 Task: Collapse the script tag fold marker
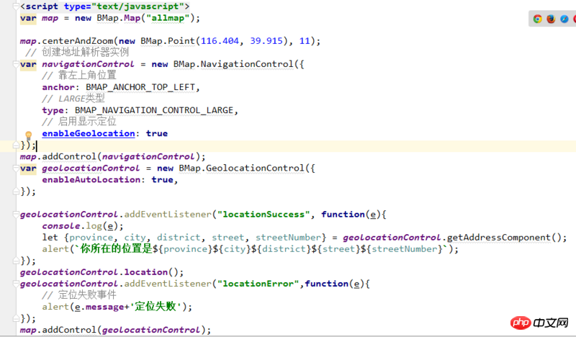tap(16, 6)
